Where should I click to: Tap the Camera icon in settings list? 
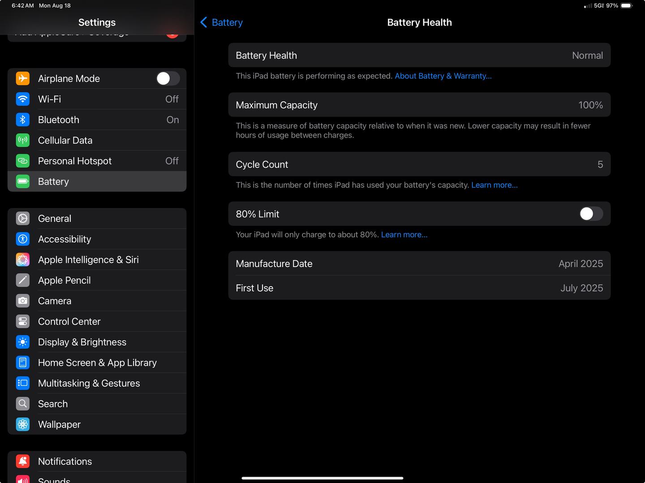point(23,301)
